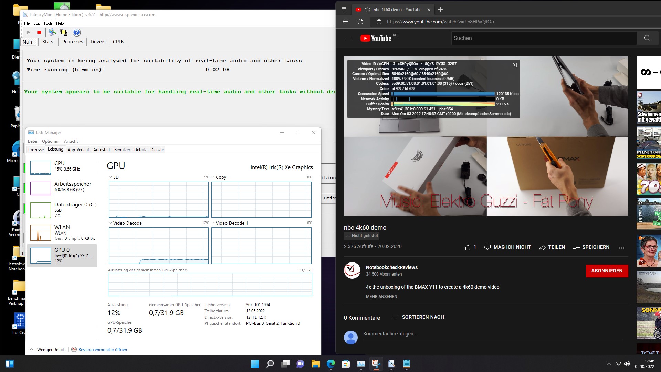661x372 pixels.
Task: Mute the nbc 4k60 demo tab speaker icon
Action: point(367,10)
